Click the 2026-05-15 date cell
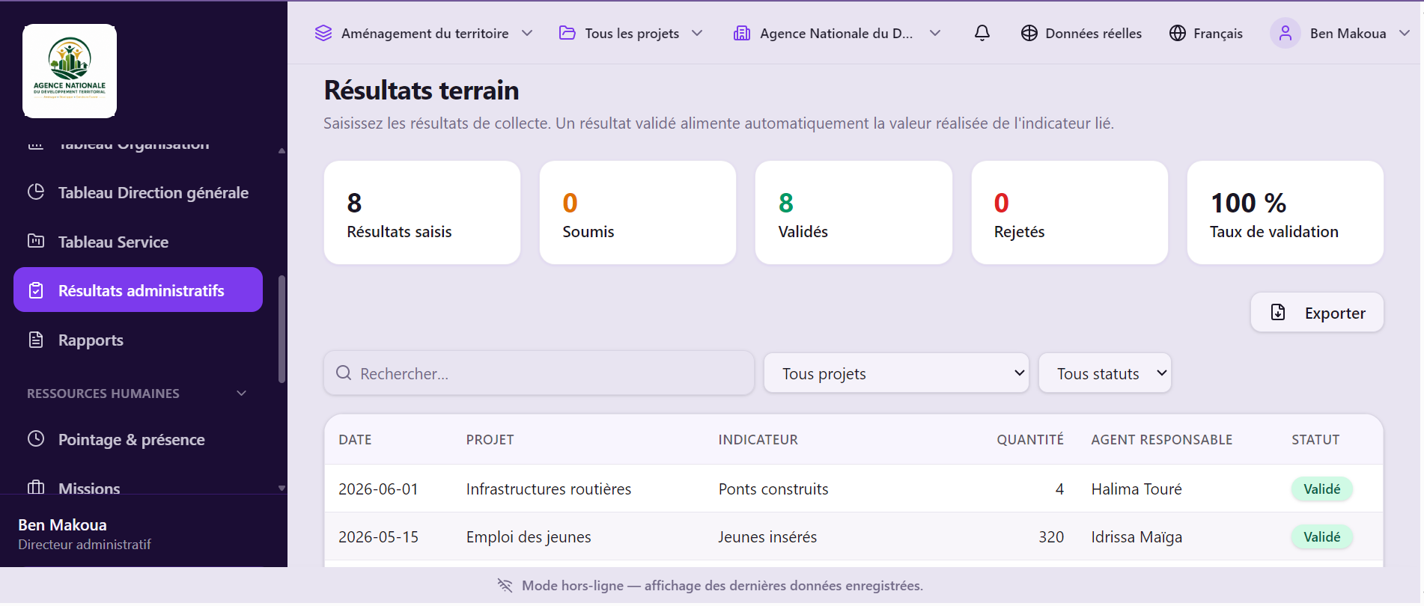This screenshot has height=606, width=1424. tap(378, 536)
